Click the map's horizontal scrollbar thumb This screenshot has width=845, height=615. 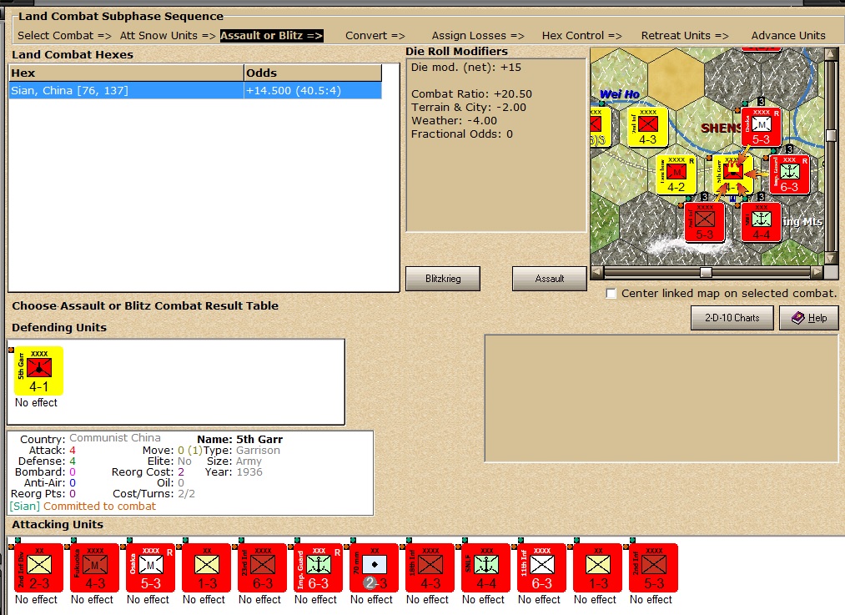(706, 272)
